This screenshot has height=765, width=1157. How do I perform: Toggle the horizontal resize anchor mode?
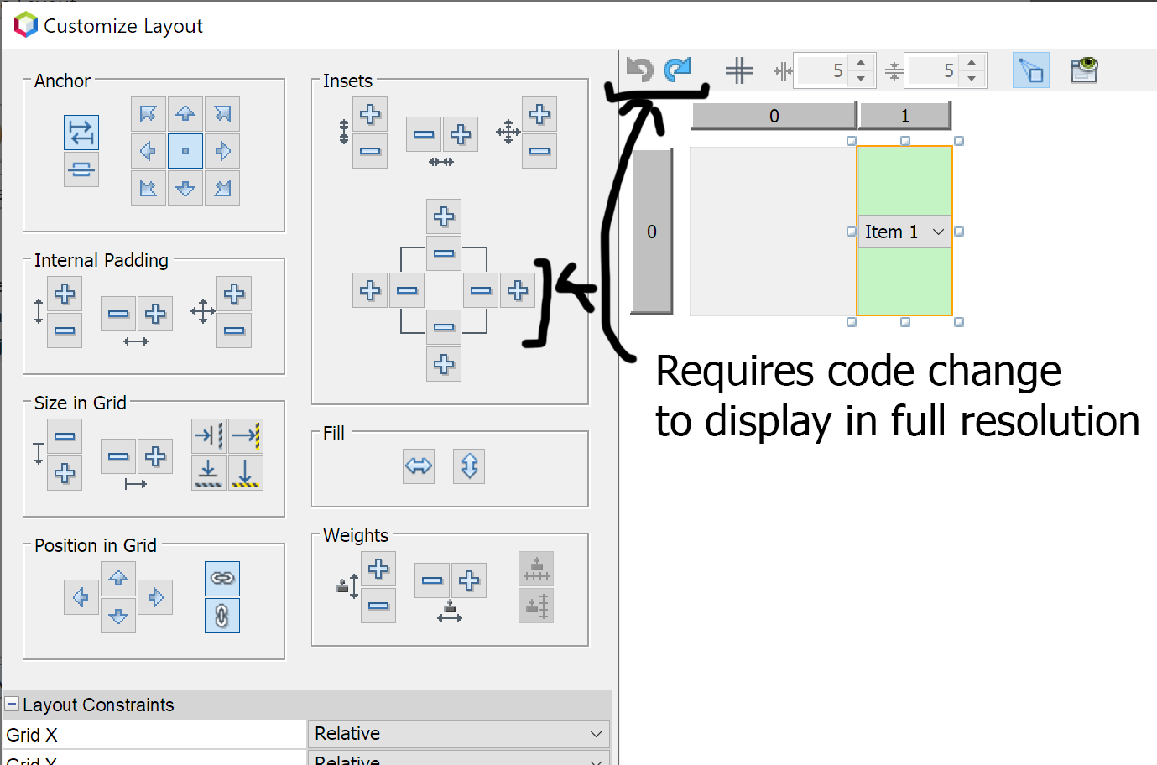[x=81, y=132]
